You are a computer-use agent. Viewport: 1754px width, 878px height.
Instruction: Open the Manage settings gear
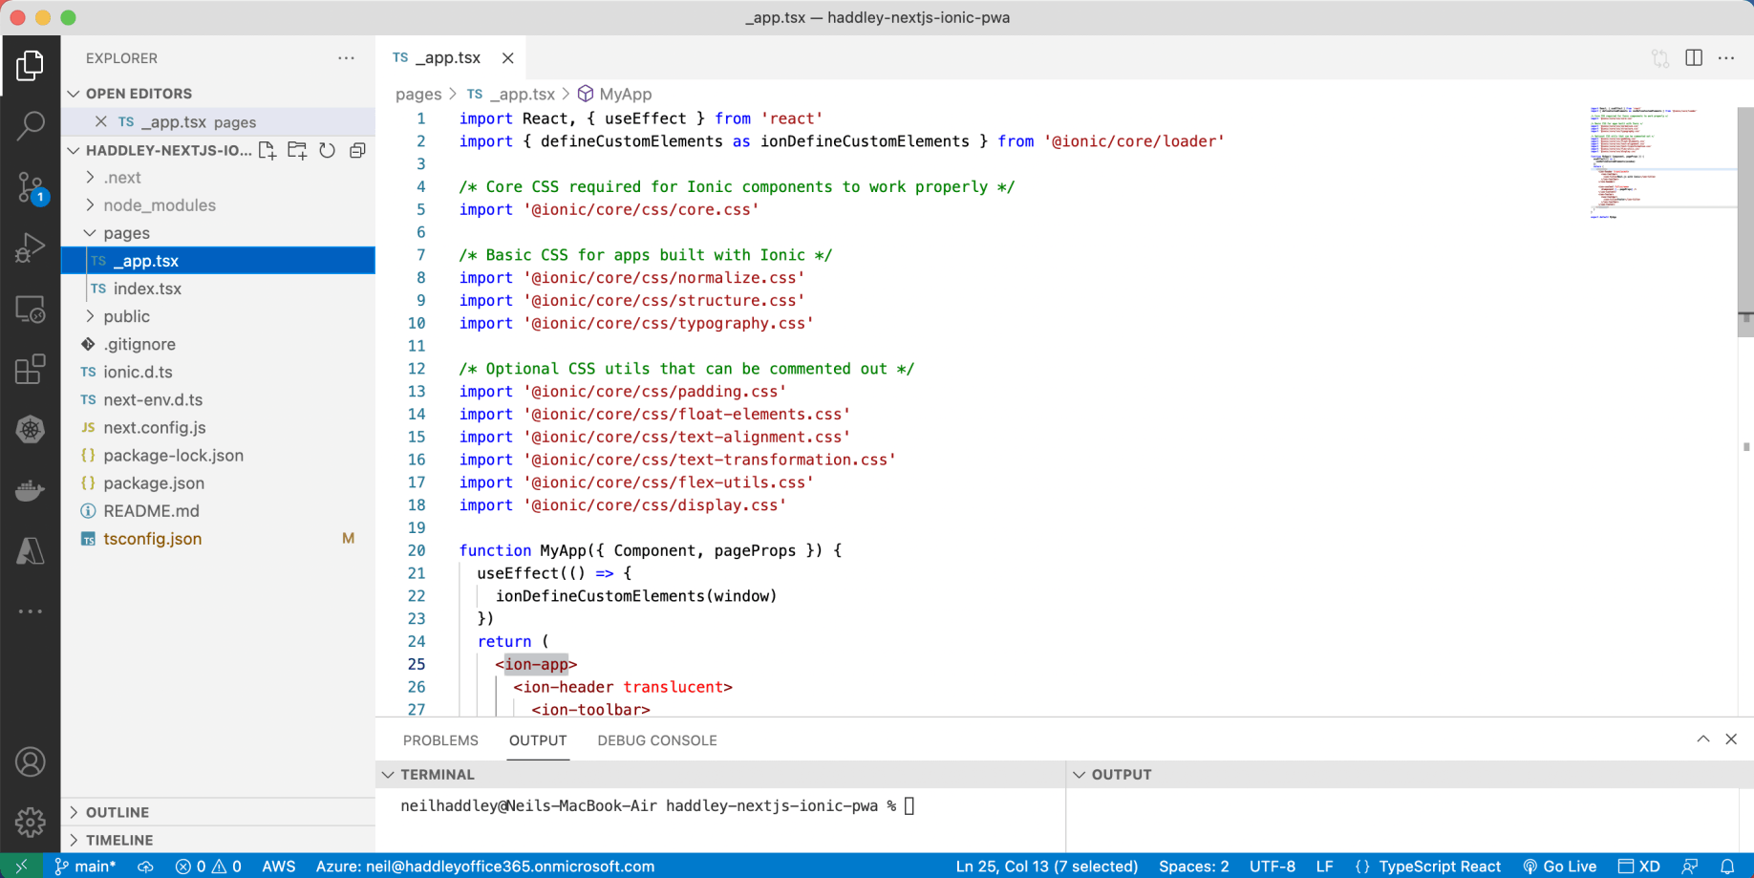tap(31, 822)
